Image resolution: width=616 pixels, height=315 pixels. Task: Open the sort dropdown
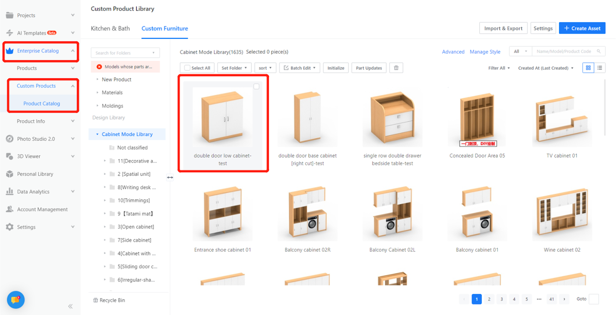tap(265, 68)
